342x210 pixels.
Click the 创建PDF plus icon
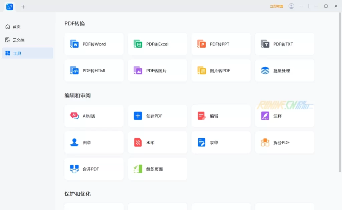point(138,116)
